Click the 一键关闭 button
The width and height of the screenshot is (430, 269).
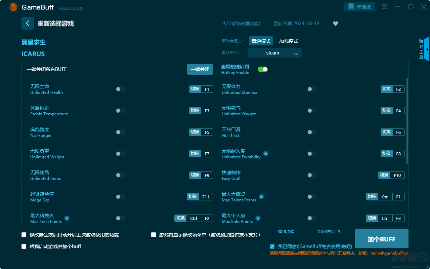point(200,69)
